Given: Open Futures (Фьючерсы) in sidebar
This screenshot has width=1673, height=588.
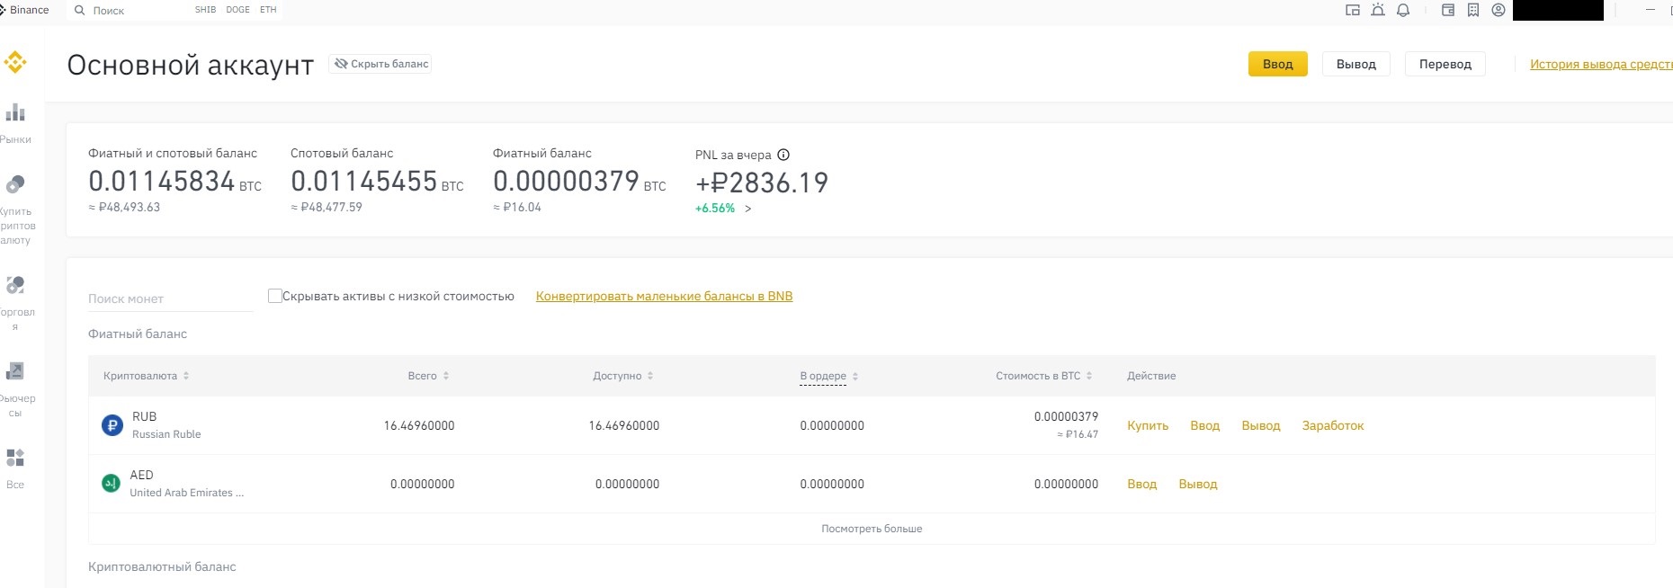Looking at the screenshot, I should (15, 391).
